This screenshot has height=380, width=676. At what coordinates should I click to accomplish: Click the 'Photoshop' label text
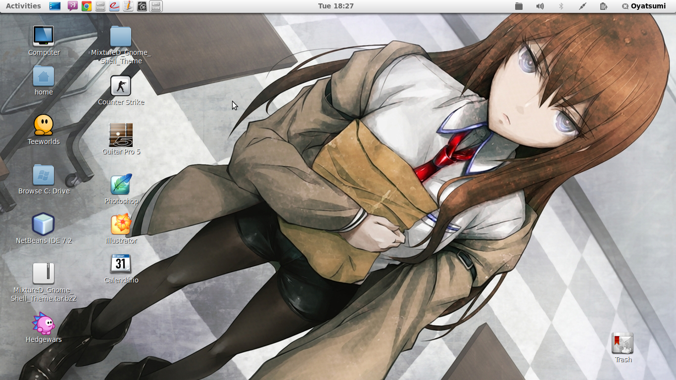click(x=121, y=201)
